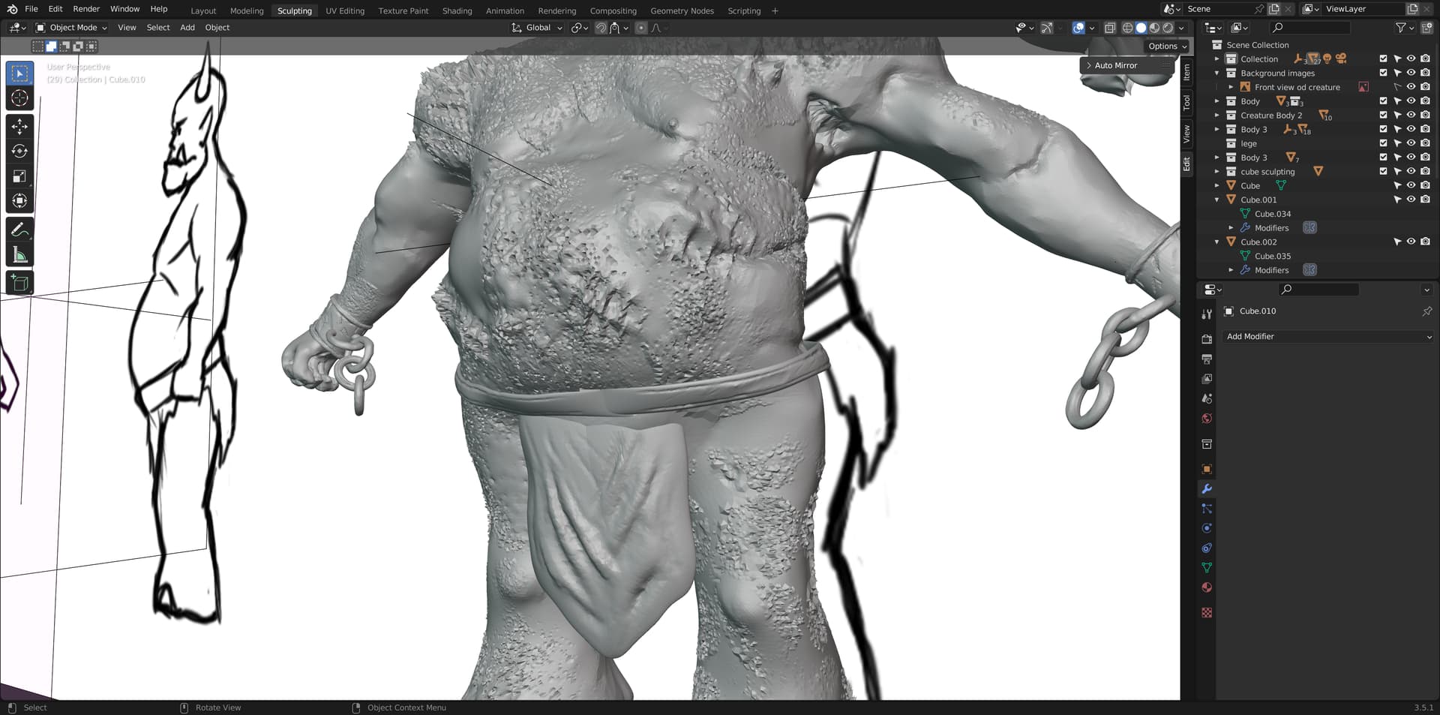Screen dimensions: 1440x715
Task: Activate the Rotate tool
Action: [x=20, y=152]
